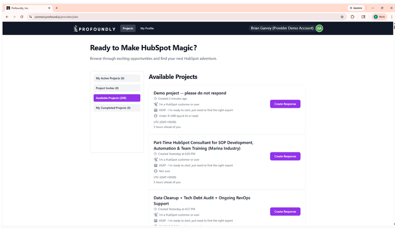Create Response for Part-Time HubSpot Consultant project

[x=285, y=156]
